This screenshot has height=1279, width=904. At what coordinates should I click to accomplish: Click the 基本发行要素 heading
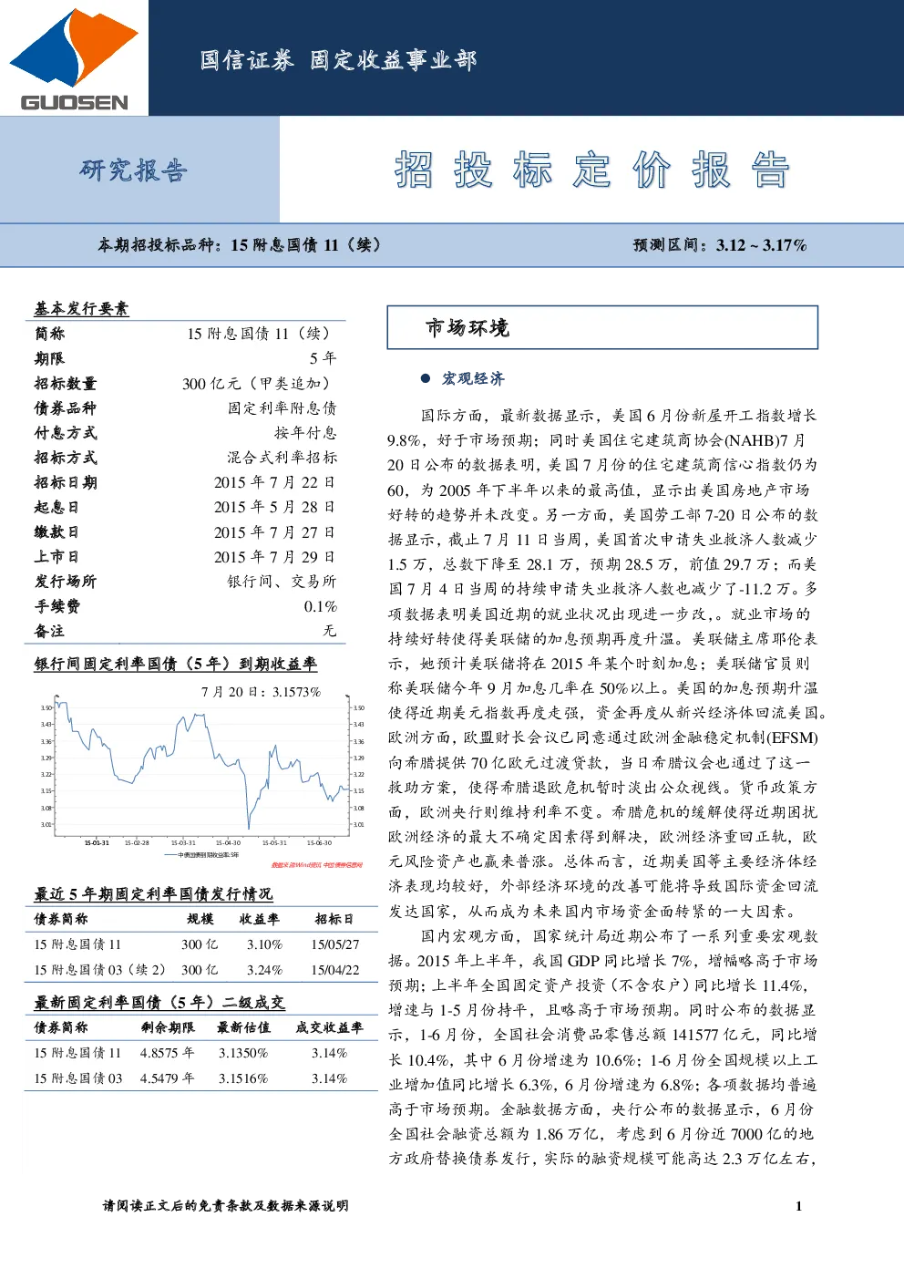(x=81, y=308)
